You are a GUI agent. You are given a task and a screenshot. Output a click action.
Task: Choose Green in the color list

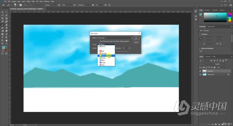coord(106,58)
